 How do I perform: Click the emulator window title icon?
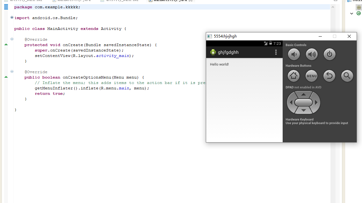pyautogui.click(x=209, y=36)
